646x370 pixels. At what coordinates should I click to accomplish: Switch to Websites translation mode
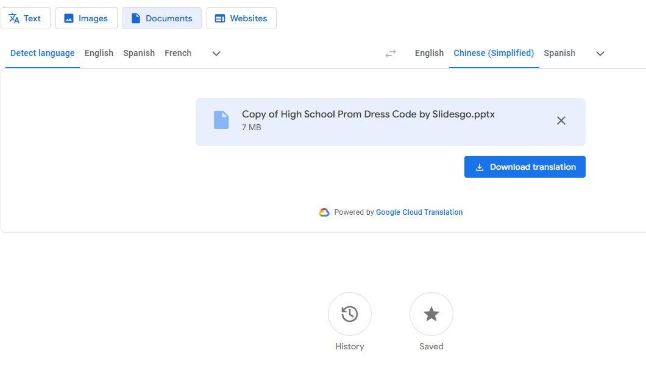(x=241, y=18)
